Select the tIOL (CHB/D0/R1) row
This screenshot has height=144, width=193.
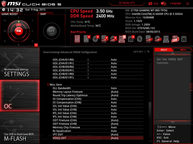tap(98, 70)
